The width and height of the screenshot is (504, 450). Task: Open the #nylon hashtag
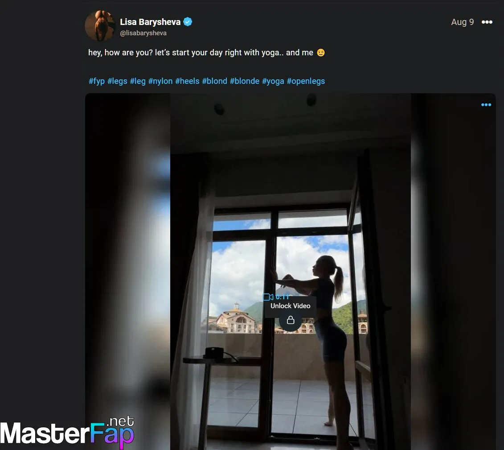coord(160,81)
